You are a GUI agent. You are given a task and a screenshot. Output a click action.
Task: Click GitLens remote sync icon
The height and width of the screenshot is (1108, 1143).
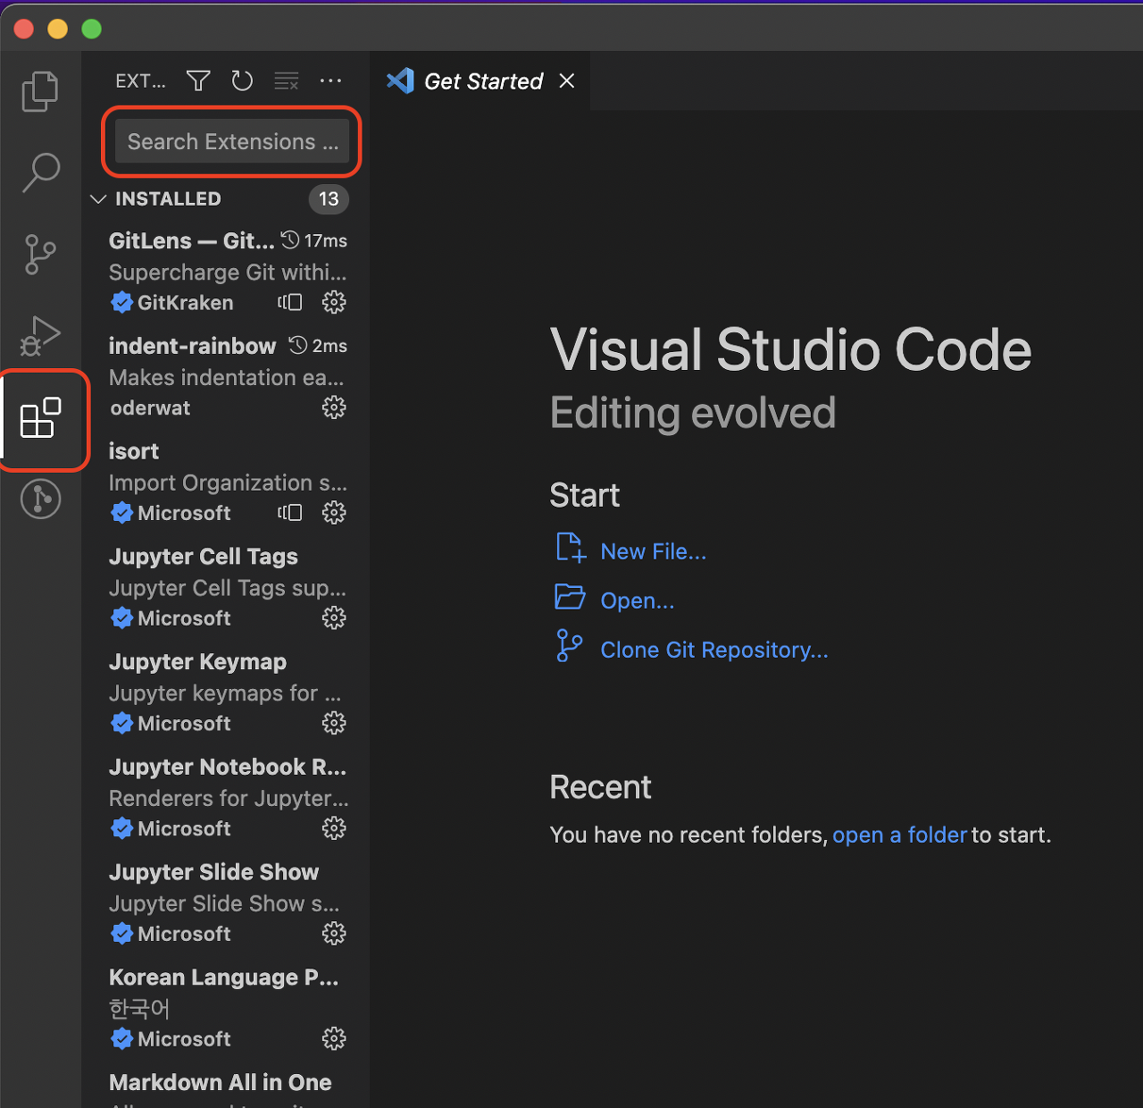(290, 302)
